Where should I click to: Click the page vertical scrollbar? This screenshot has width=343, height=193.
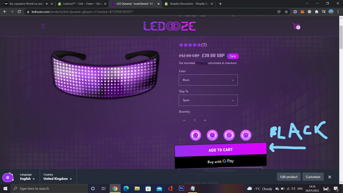tap(341, 37)
